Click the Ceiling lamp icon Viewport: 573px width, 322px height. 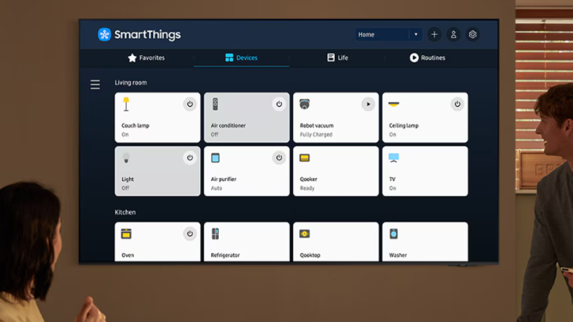[x=394, y=104]
